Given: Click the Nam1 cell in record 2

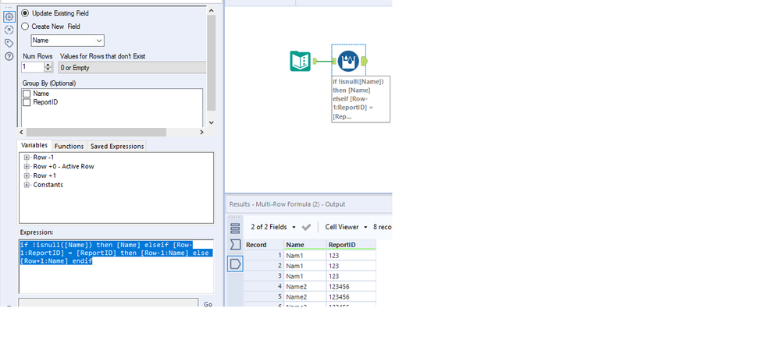Looking at the screenshot, I should 305,265.
